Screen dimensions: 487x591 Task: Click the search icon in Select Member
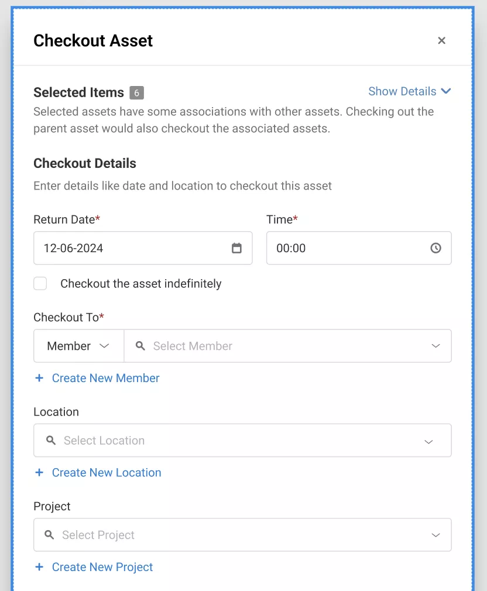coord(140,346)
